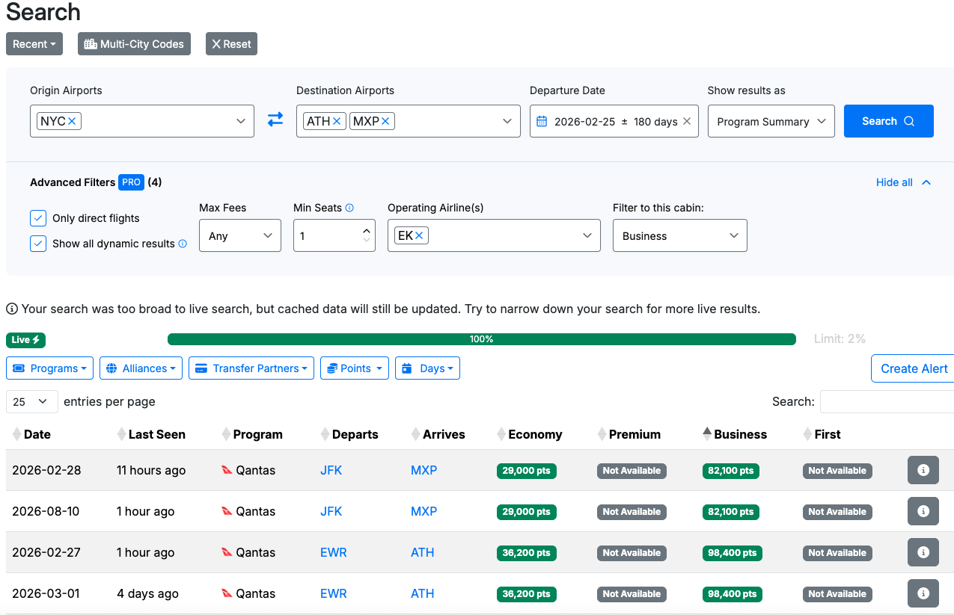
Task: Swap origin and destination airports icon
Action: click(275, 120)
